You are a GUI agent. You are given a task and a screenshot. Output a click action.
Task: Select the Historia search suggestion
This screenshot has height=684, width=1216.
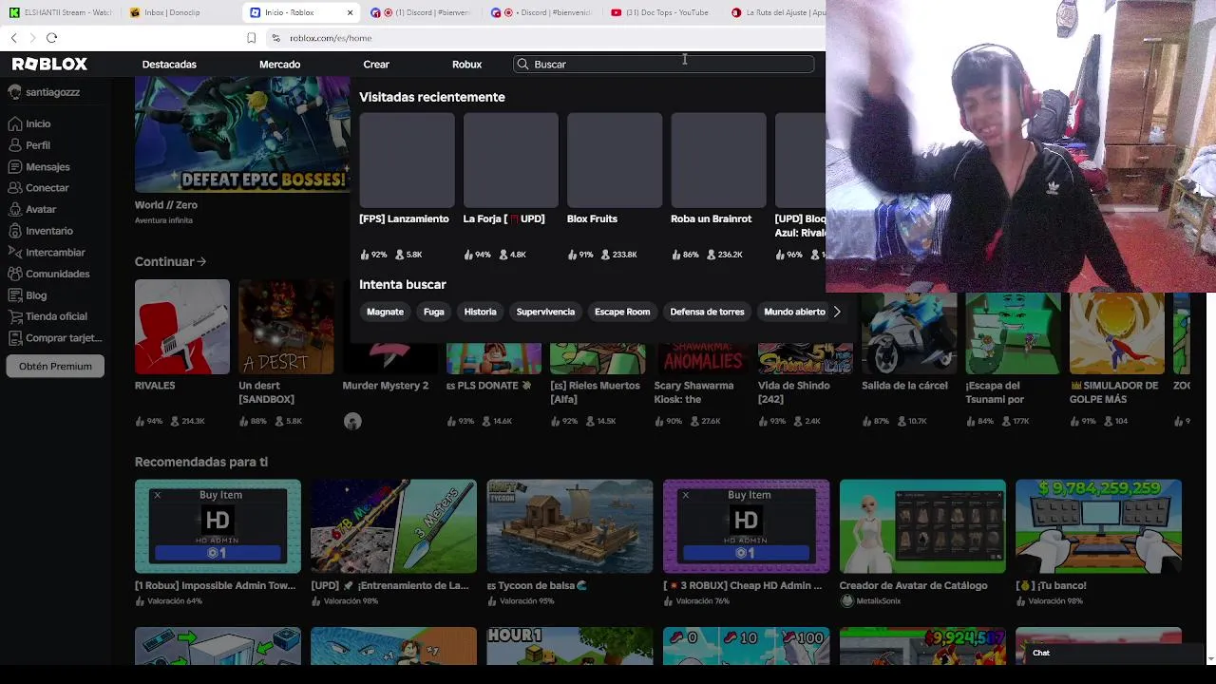pyautogui.click(x=480, y=312)
